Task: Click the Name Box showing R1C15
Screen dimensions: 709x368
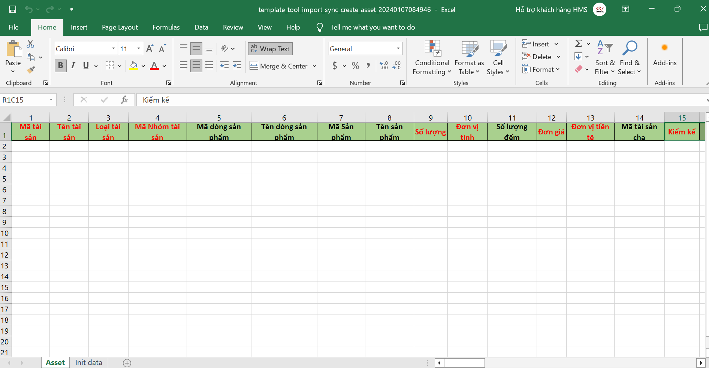Action: click(24, 100)
